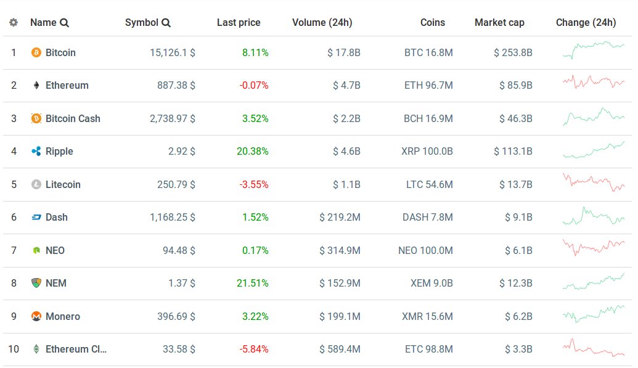638x368 pixels.
Task: Click Bitcoin's price 15,126.1 $
Action: (x=173, y=52)
